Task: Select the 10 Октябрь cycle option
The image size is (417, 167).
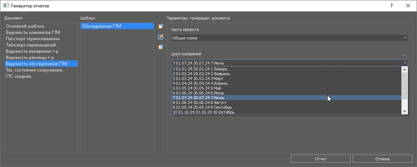Action: [203, 112]
